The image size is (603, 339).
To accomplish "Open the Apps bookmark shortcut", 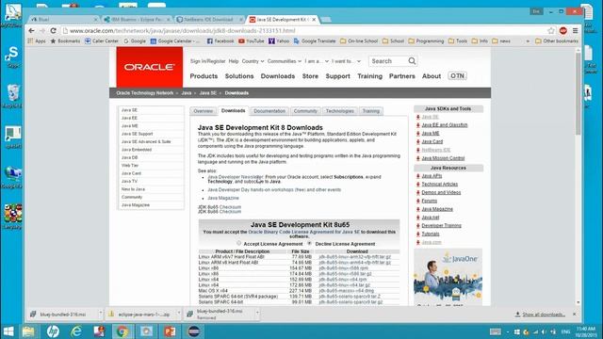I will click(x=37, y=40).
